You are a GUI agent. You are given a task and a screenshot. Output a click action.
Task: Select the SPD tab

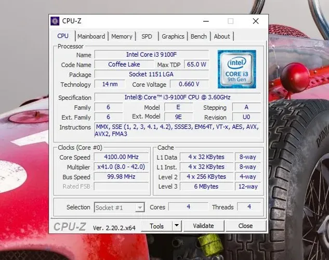pyautogui.click(x=147, y=36)
